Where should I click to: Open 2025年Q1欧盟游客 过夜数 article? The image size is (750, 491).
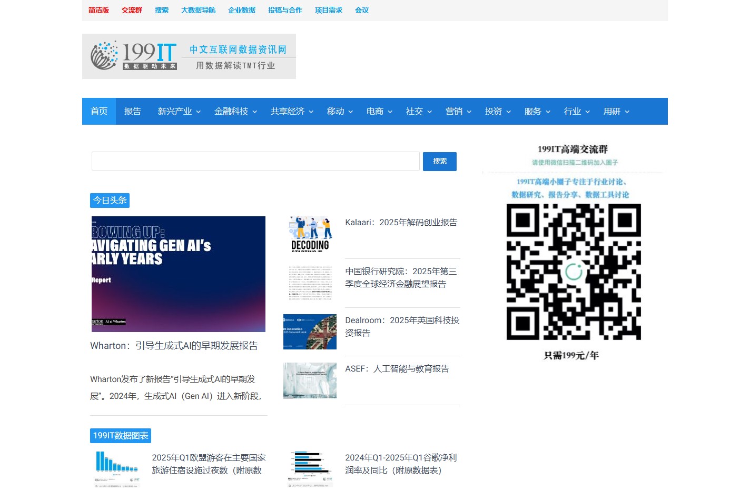[209, 464]
